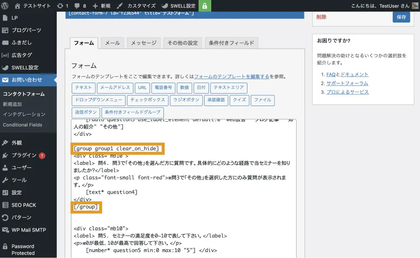Viewport: 420px width, 258px height.
Task: Insert a ラジオボタン tag
Action: 186,100
